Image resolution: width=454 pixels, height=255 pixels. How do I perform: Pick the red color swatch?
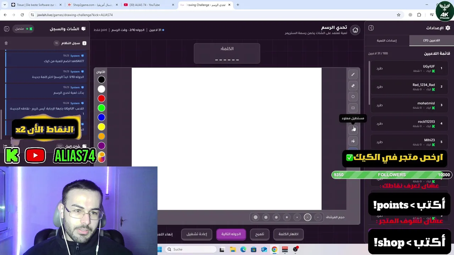[x=101, y=98]
